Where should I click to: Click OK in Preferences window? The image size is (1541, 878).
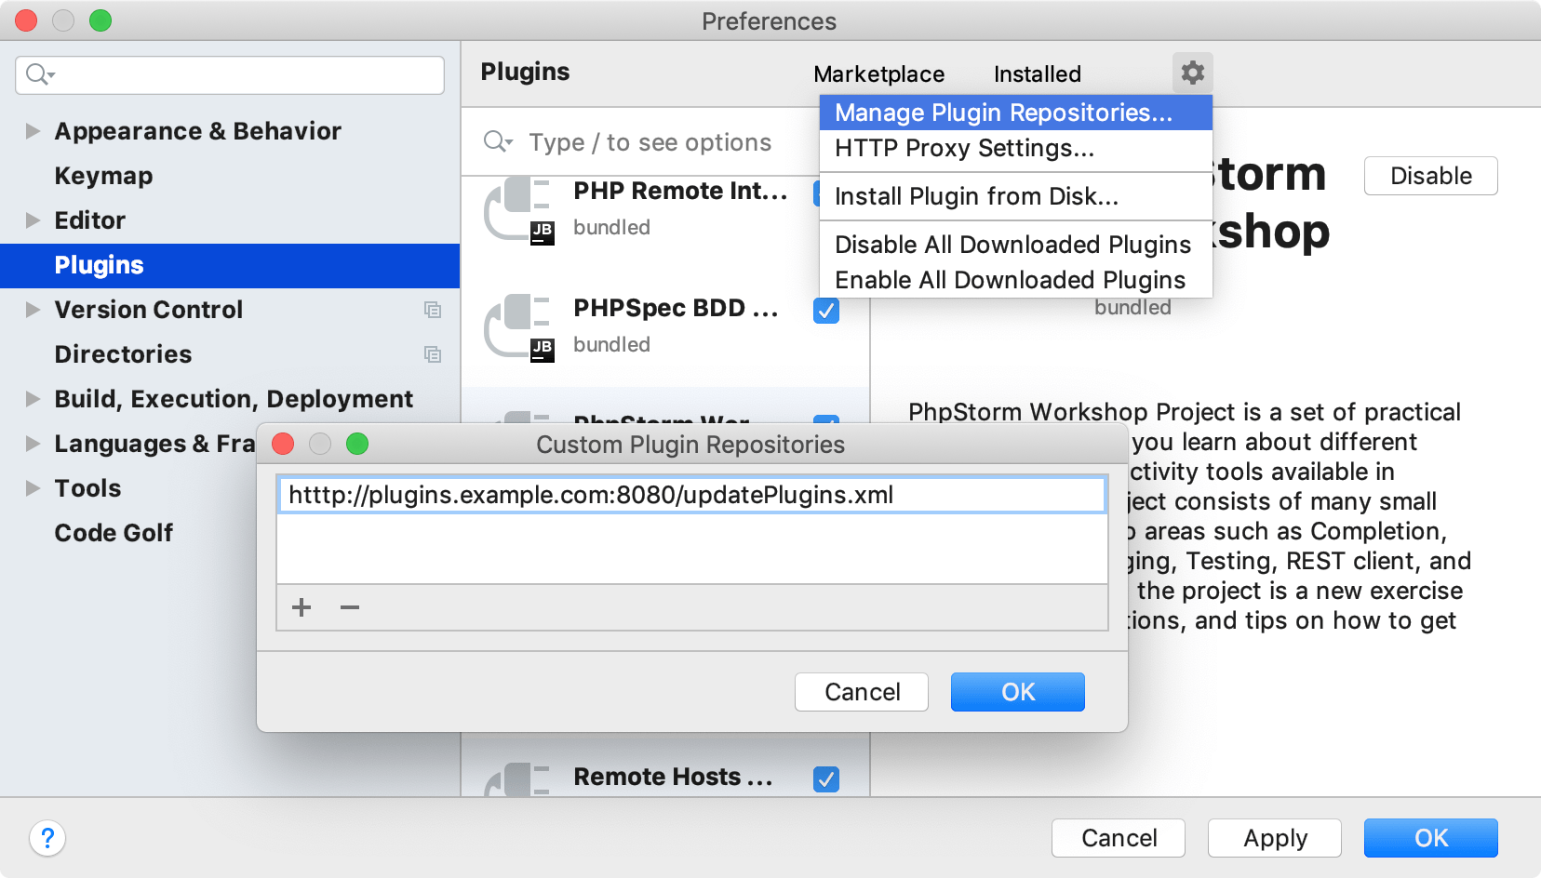tap(1430, 838)
